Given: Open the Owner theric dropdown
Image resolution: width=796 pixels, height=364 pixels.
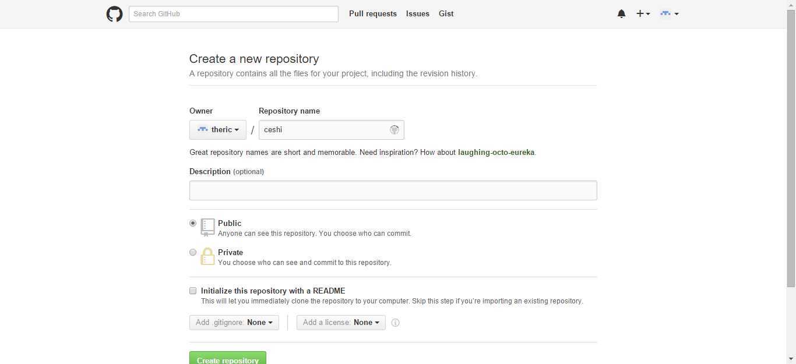Looking at the screenshot, I should 218,130.
